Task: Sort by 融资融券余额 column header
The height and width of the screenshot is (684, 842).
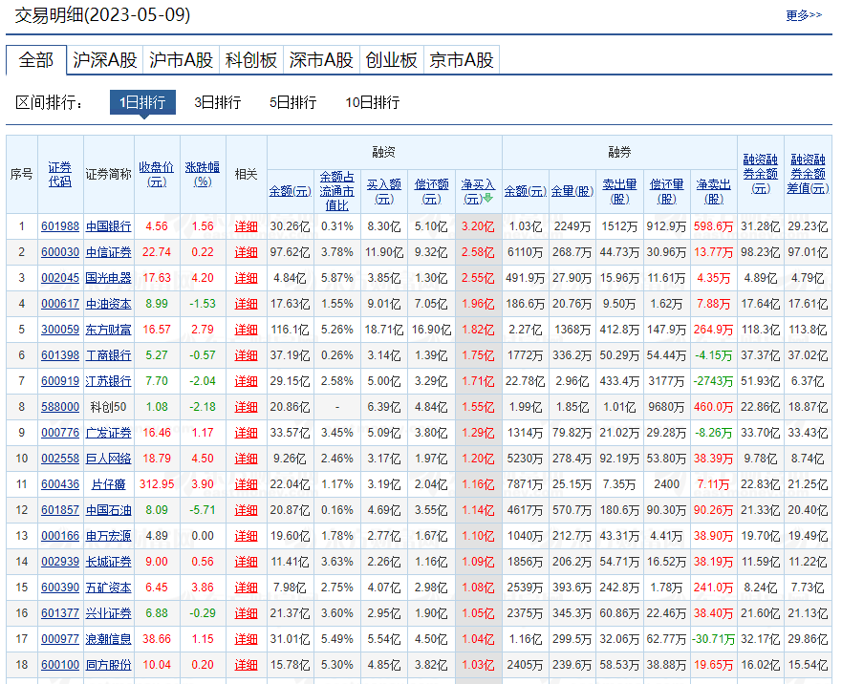Action: 760,174
